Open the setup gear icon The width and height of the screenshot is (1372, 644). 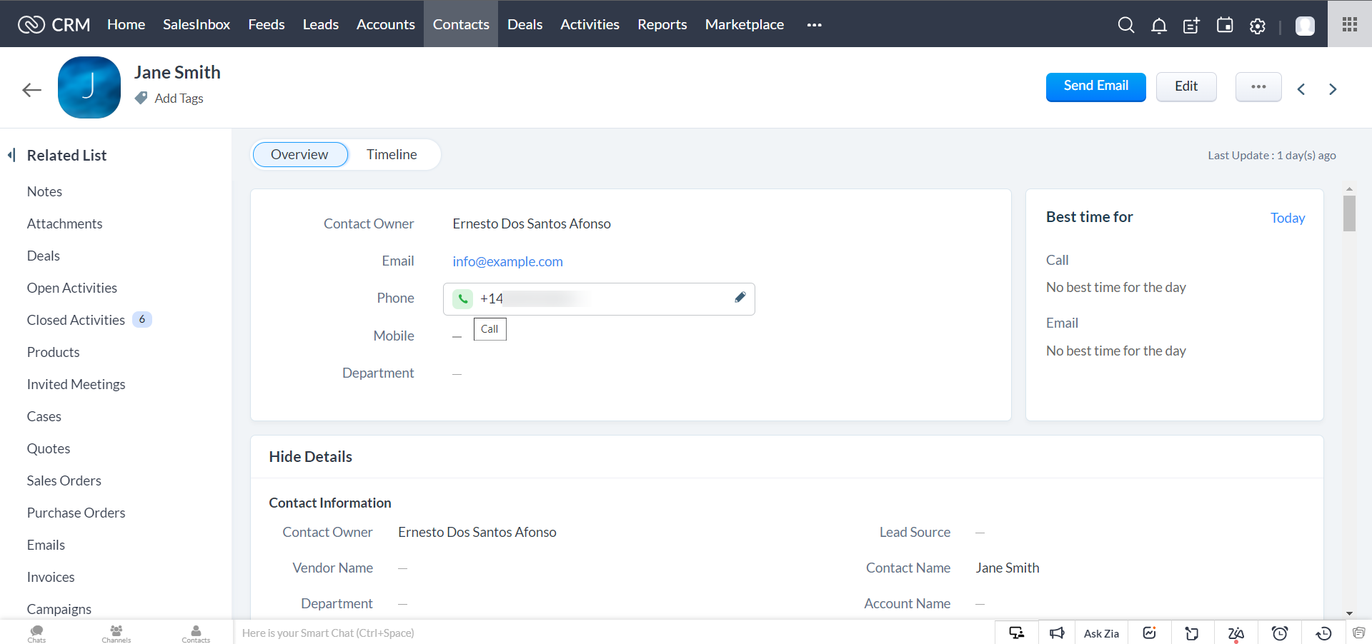coord(1257,26)
